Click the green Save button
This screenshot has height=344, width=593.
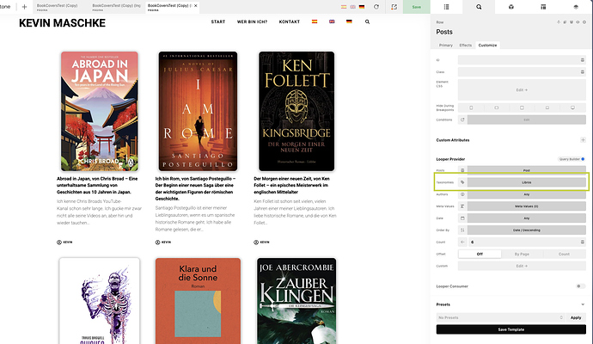[417, 7]
